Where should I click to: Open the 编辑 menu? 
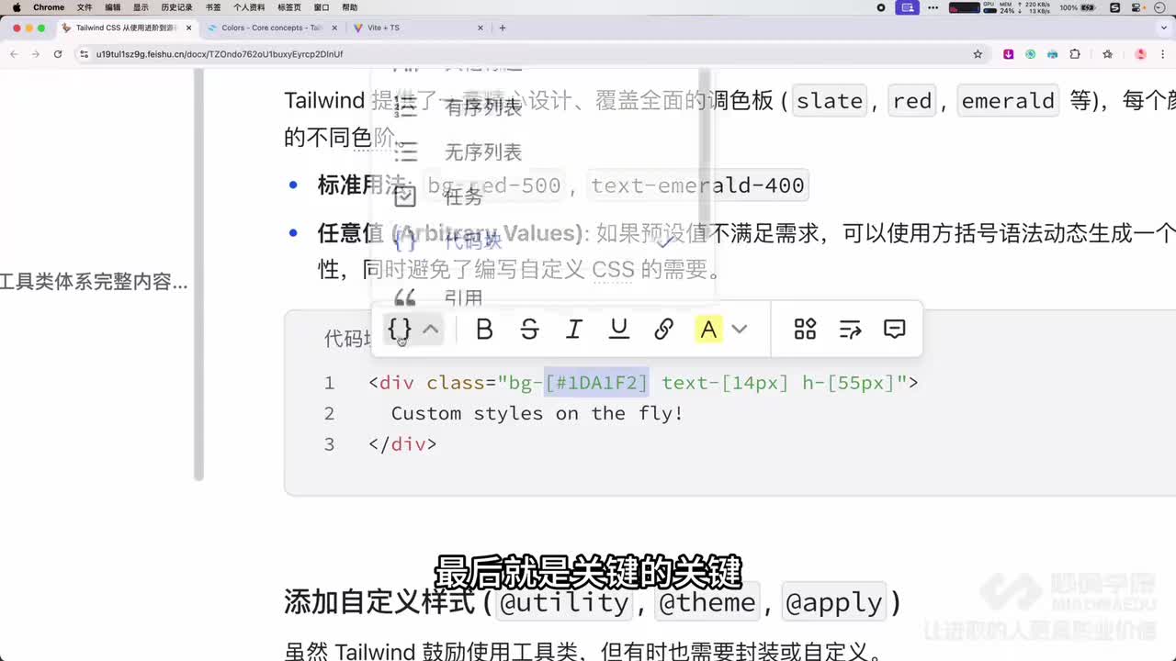(112, 7)
